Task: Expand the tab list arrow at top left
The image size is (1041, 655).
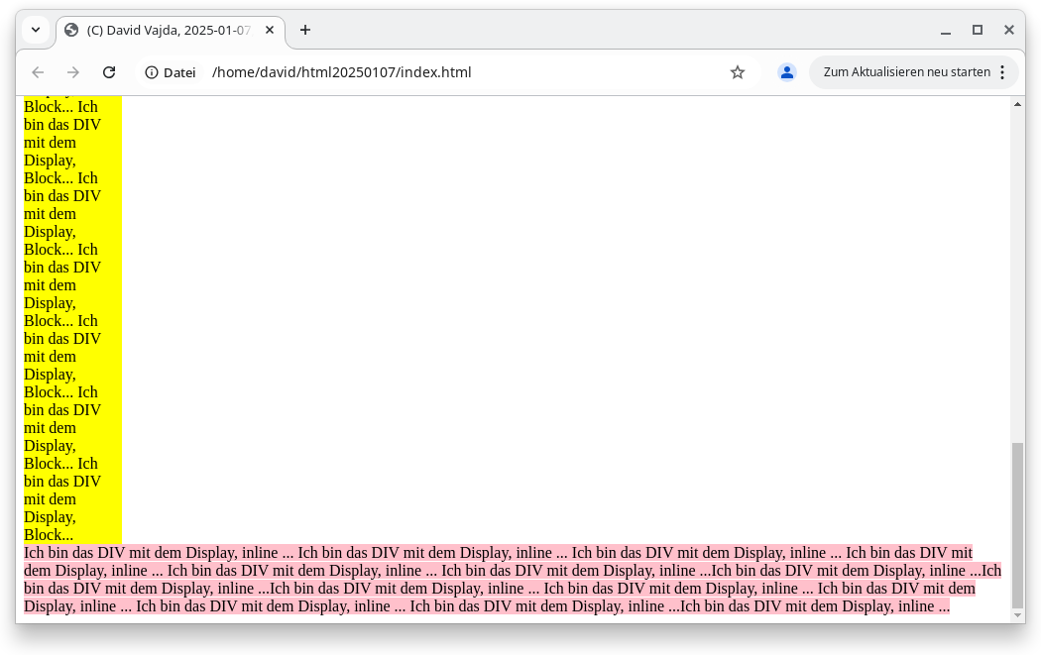Action: (36, 30)
